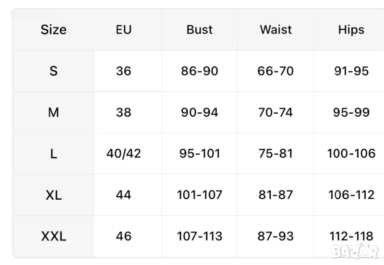
Task: Click the Bust column header
Action: point(199,30)
